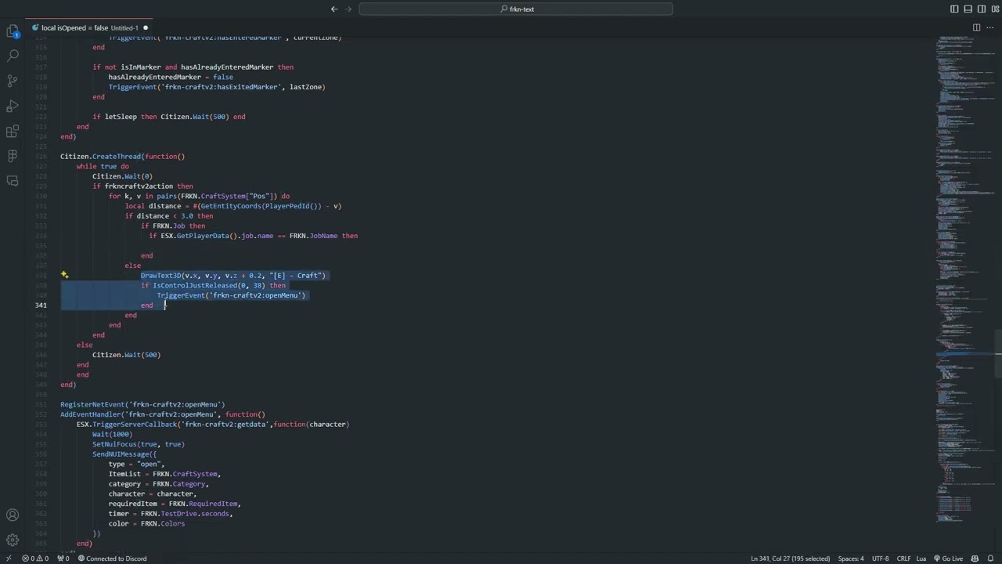Click the DrawText3D call on line 338
1002x564 pixels.
[232, 276]
